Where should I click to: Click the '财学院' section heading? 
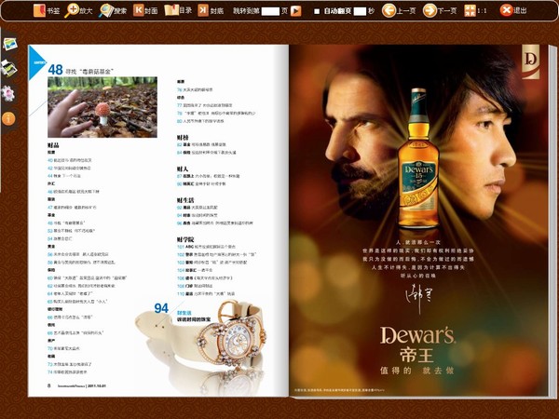point(185,239)
